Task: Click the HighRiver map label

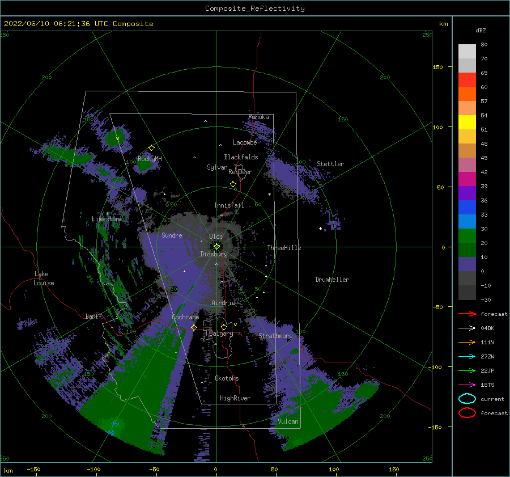Action: (235, 398)
